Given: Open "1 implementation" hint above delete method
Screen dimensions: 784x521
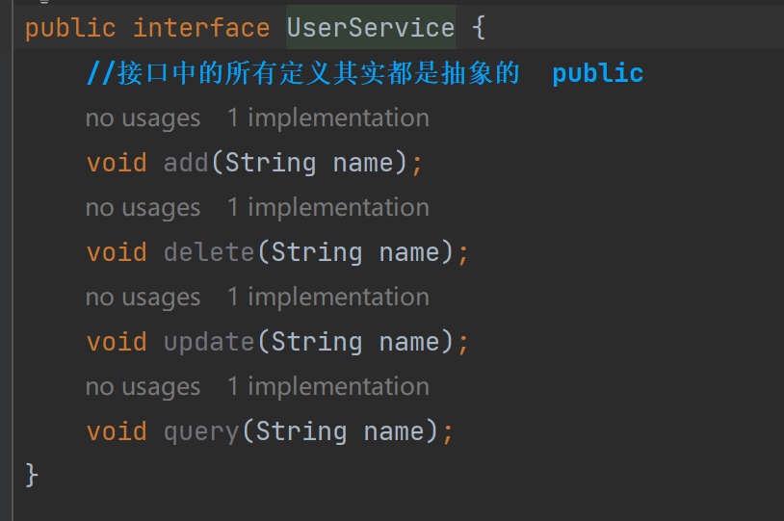Looking at the screenshot, I should click(x=328, y=208).
